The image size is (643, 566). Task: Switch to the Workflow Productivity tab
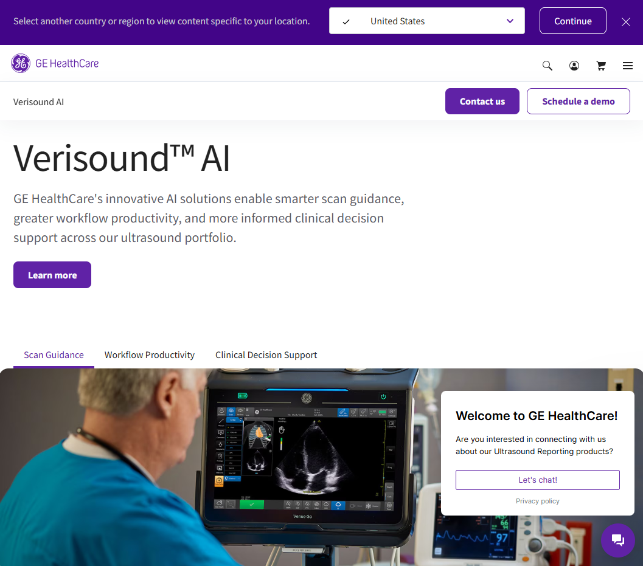(150, 355)
